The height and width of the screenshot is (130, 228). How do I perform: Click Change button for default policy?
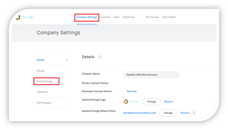[168, 113]
